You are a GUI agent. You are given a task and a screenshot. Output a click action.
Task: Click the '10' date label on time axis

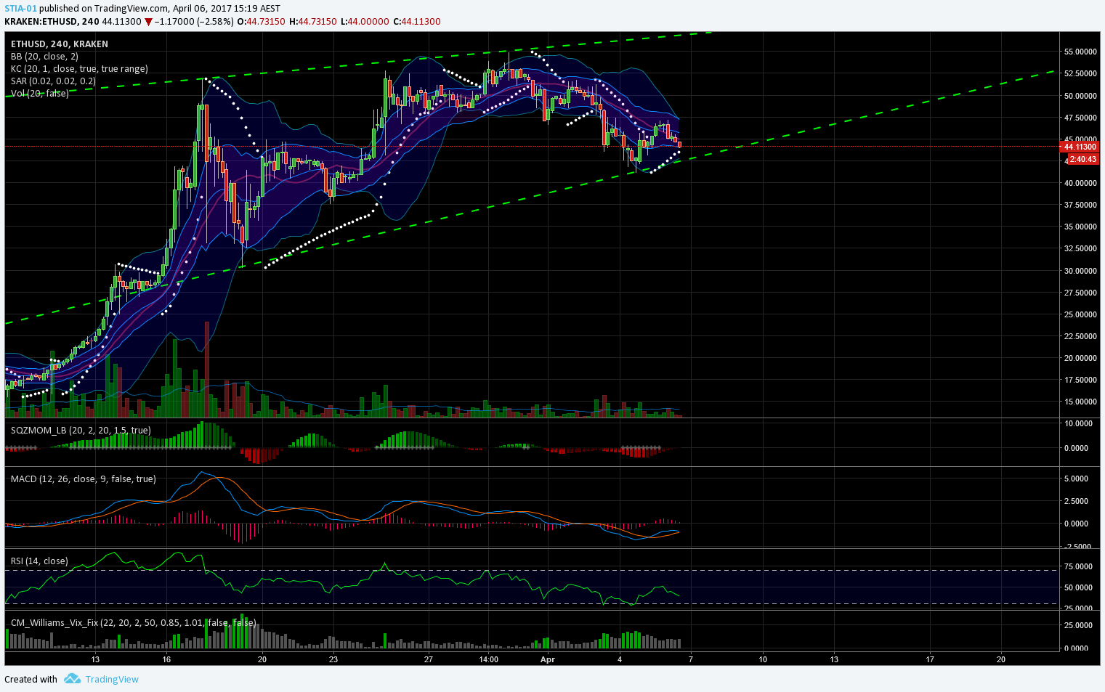click(763, 659)
